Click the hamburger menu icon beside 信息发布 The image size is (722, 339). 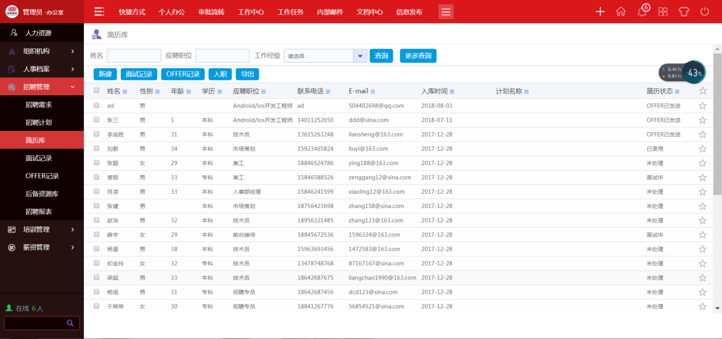tap(446, 11)
